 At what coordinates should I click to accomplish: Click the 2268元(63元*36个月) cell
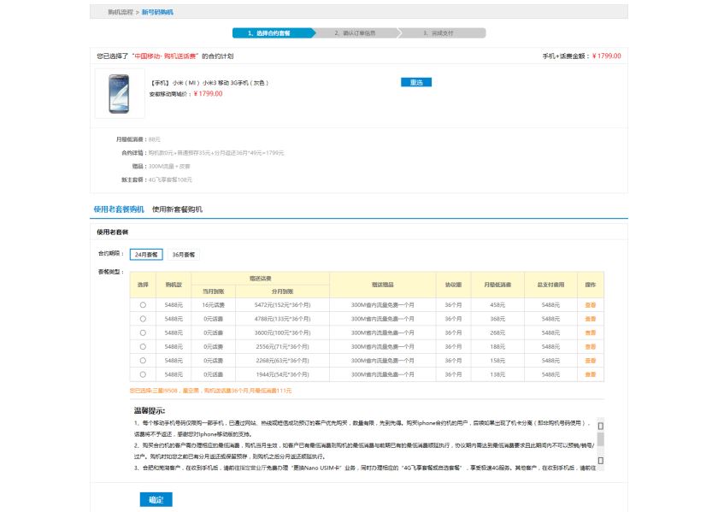tap(283, 361)
